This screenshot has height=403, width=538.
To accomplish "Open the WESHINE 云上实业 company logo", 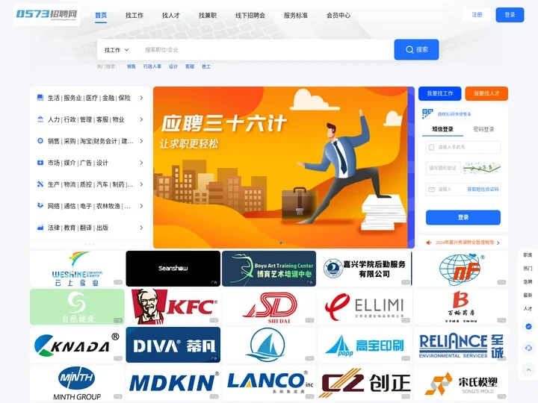I will pos(77,269).
